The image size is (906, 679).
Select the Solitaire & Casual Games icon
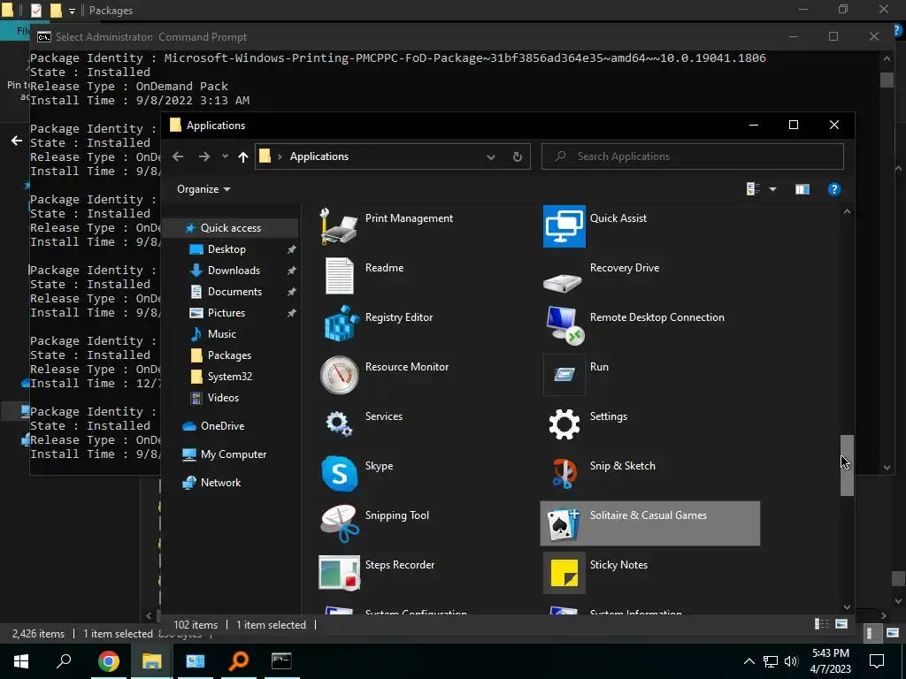(x=564, y=523)
